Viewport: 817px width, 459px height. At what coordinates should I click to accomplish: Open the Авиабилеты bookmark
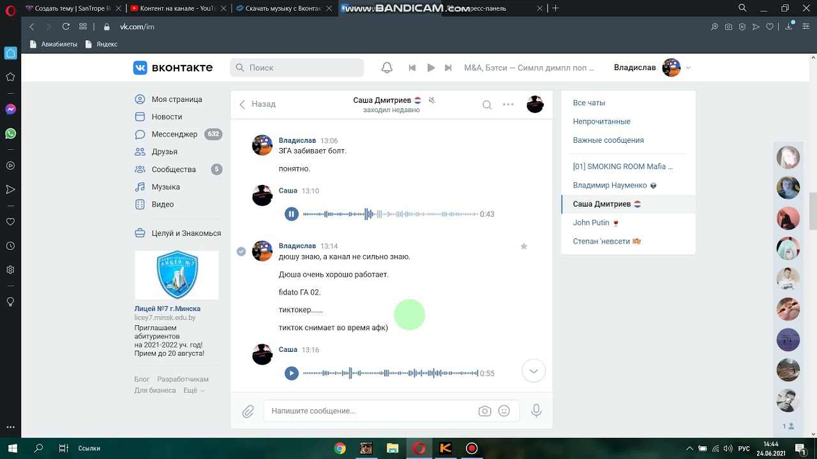click(54, 44)
